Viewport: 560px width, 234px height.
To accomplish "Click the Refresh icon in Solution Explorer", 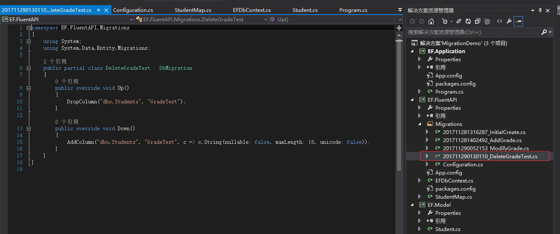I will (x=468, y=21).
